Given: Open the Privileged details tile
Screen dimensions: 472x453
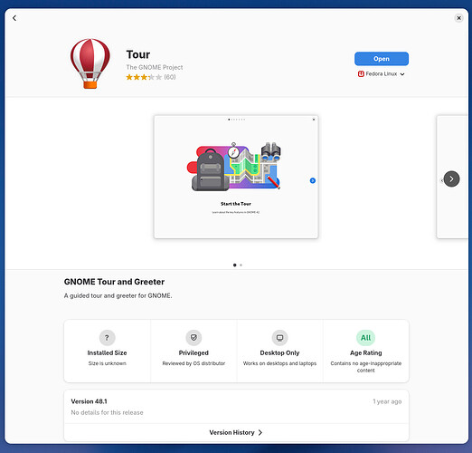Looking at the screenshot, I should tap(194, 351).
